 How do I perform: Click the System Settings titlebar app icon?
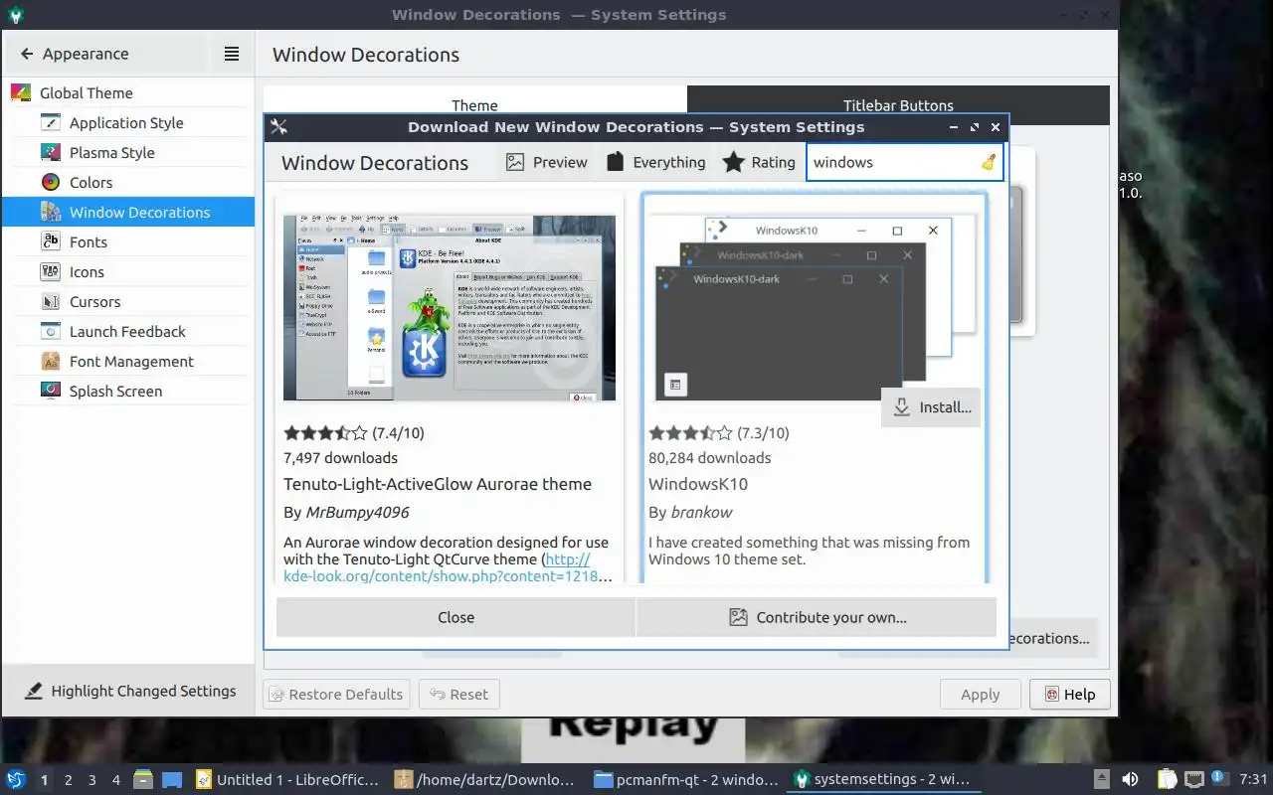pyautogui.click(x=15, y=15)
